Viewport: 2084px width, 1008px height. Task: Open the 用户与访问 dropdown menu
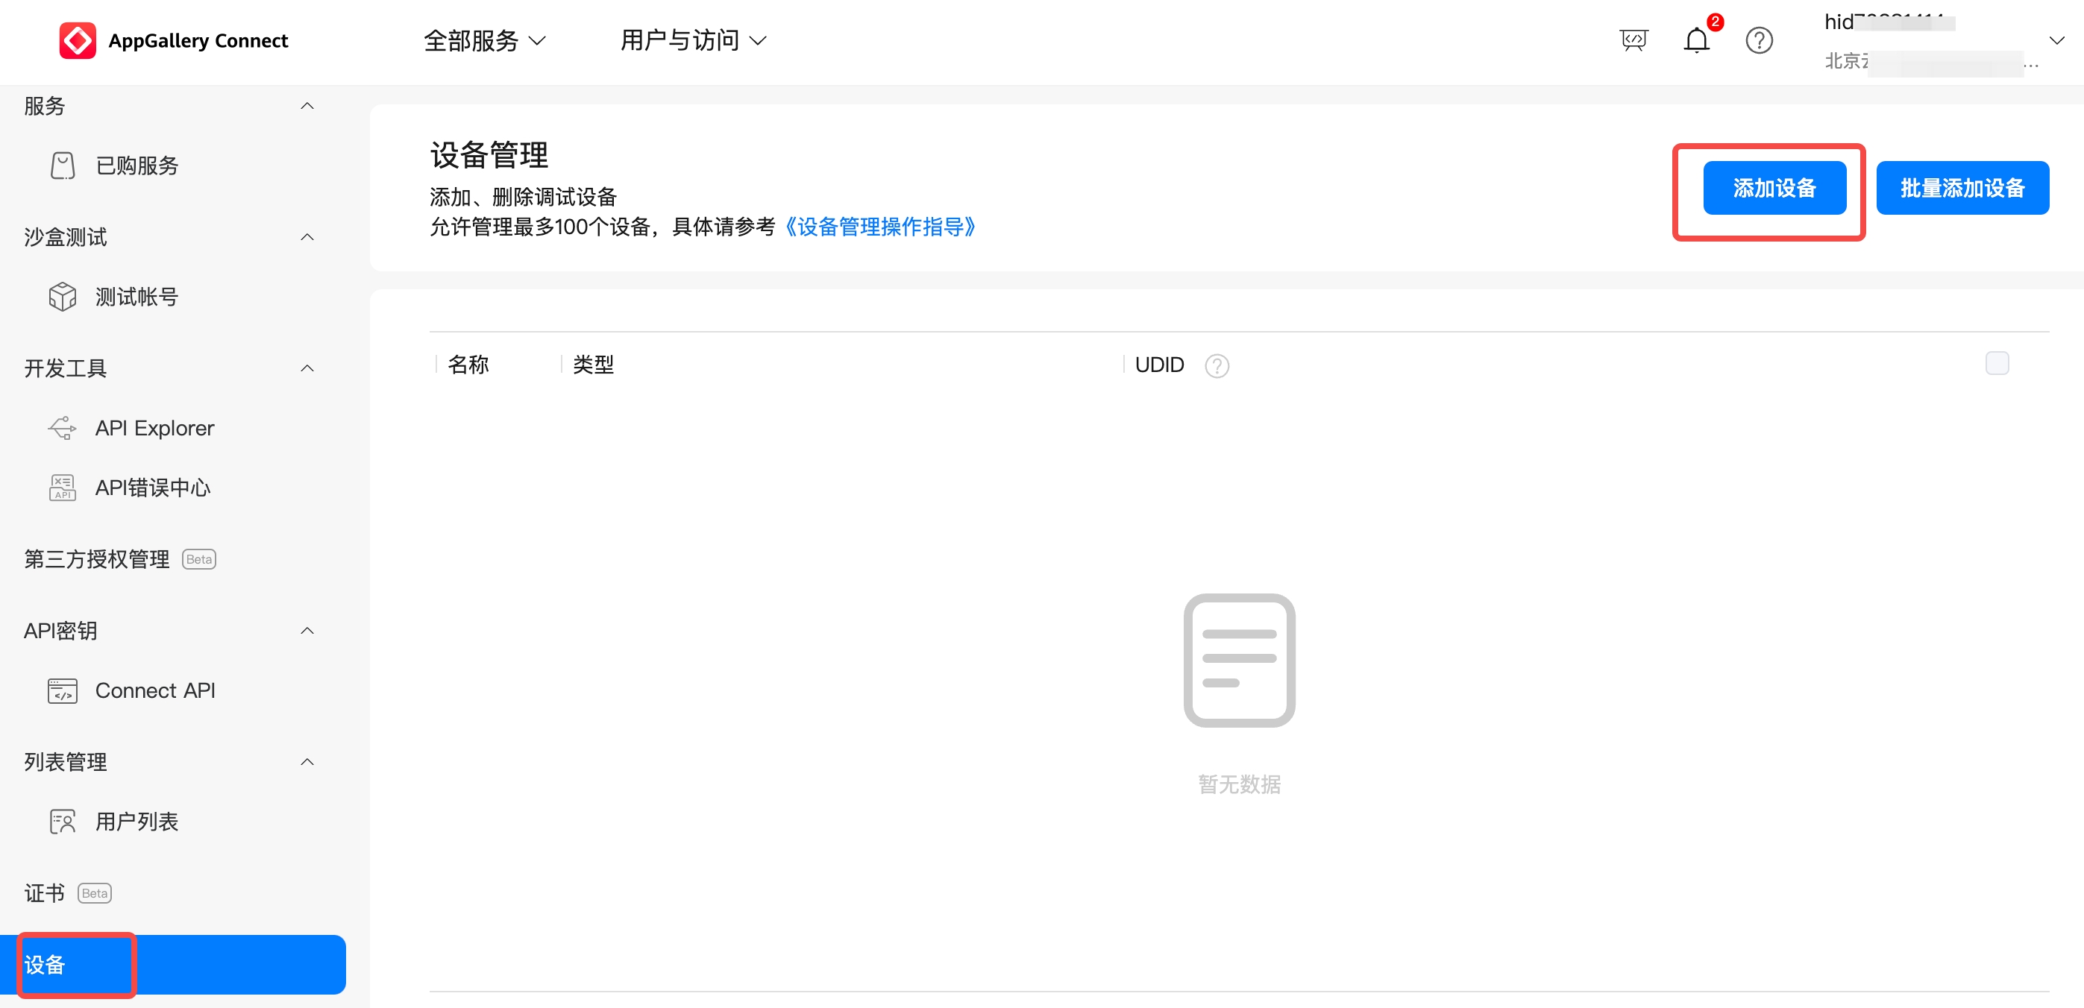click(x=692, y=40)
